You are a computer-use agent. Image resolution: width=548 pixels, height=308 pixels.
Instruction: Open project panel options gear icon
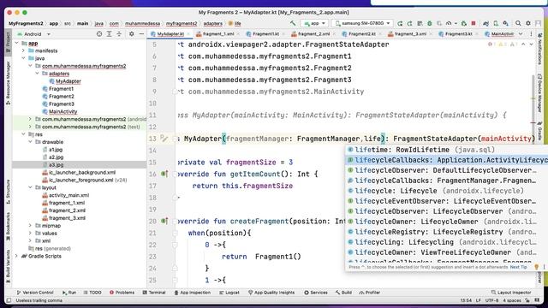coord(131,34)
